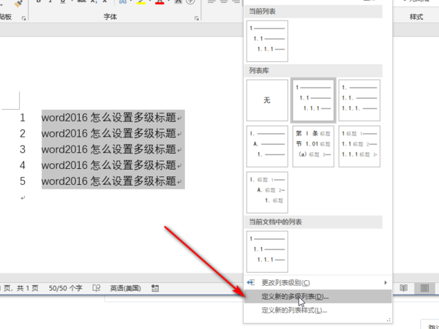
Task: Switch to Read Mode view icon
Action: [403, 288]
